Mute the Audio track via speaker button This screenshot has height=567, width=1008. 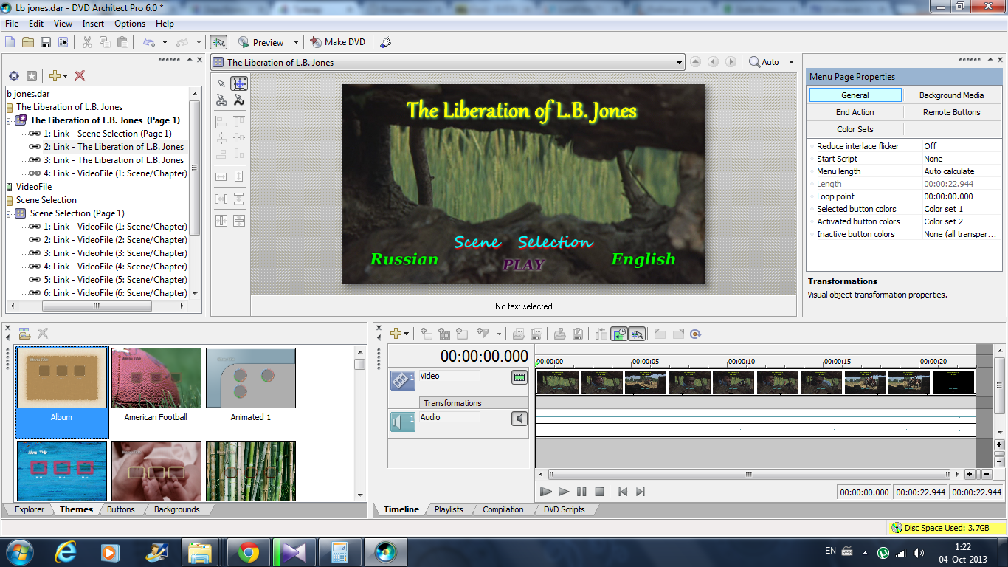[519, 419]
